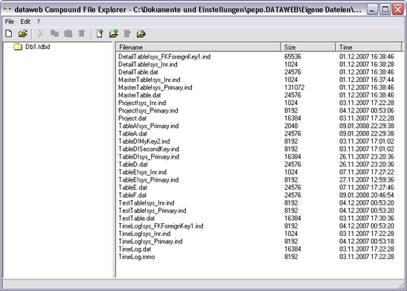
Task: Click timestamp 01.12.2007 16:37:44
Action: (x=367, y=80)
